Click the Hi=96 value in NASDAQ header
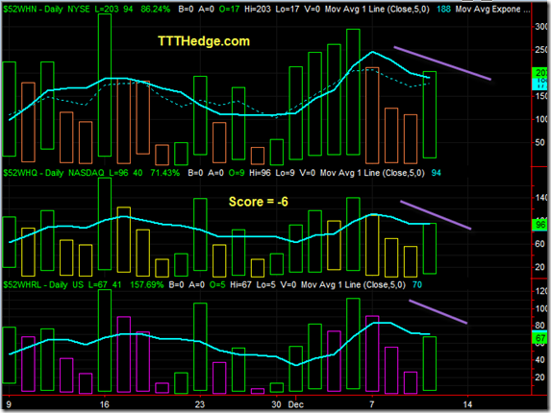Image resolution: width=551 pixels, height=413 pixels. [260, 173]
